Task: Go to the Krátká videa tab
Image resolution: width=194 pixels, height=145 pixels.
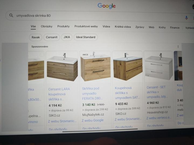Action: [123, 27]
